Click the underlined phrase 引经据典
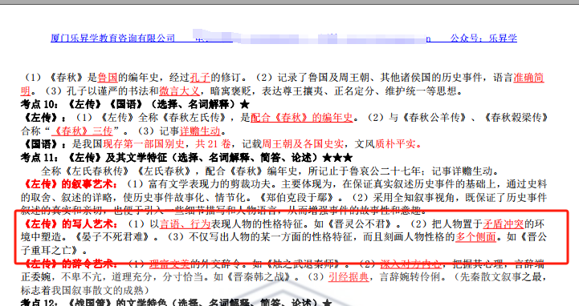This screenshot has width=579, height=306. [x=349, y=277]
